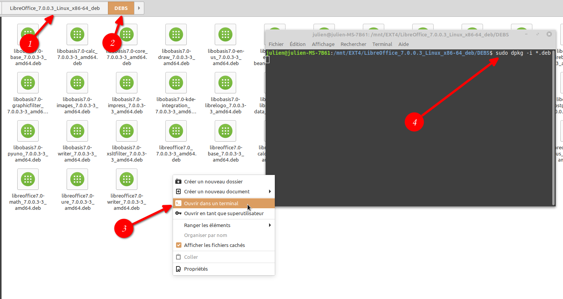Click the julien@julien-MS-7B61 prompt text
The width and height of the screenshot is (563, 299).
298,53
